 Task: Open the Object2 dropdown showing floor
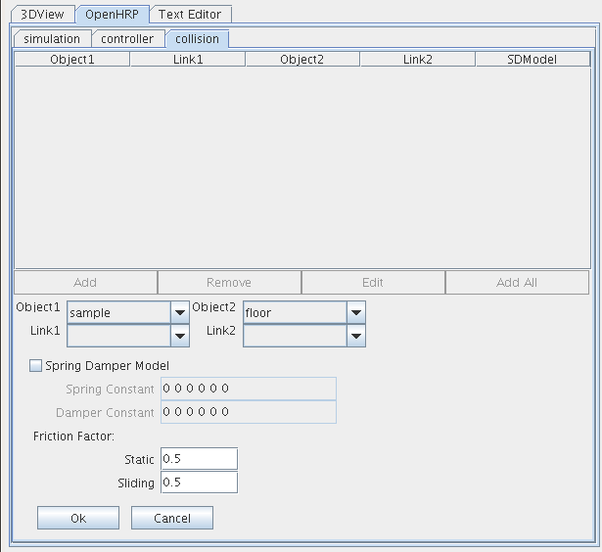[x=304, y=312]
